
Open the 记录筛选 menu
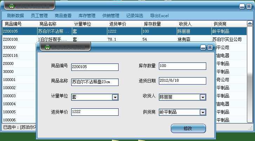point(135,16)
